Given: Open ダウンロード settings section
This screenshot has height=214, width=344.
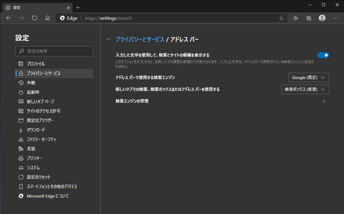Looking at the screenshot, I should click(x=54, y=130).
